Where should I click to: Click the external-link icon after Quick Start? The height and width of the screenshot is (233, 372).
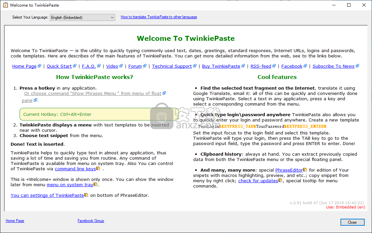[x=74, y=66]
